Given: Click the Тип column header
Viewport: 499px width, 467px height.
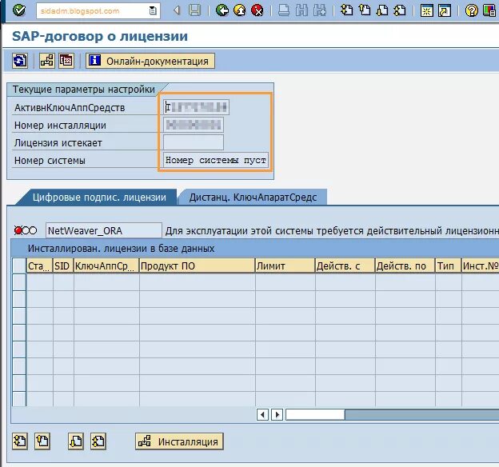Looking at the screenshot, I should pos(448,265).
